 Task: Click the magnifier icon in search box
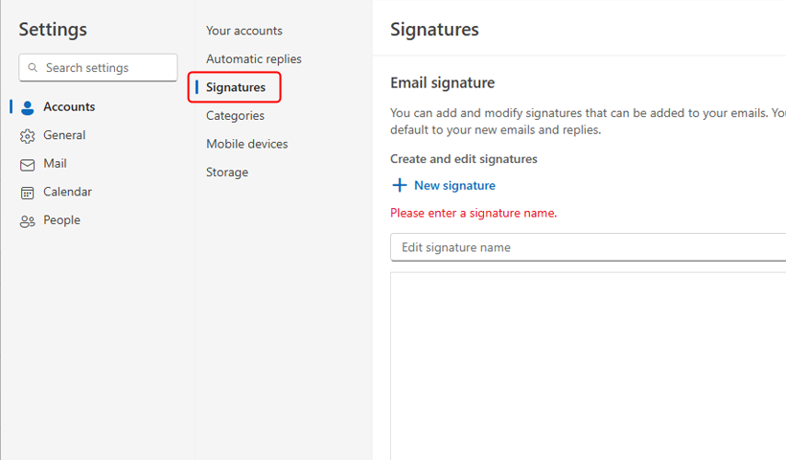[33, 67]
